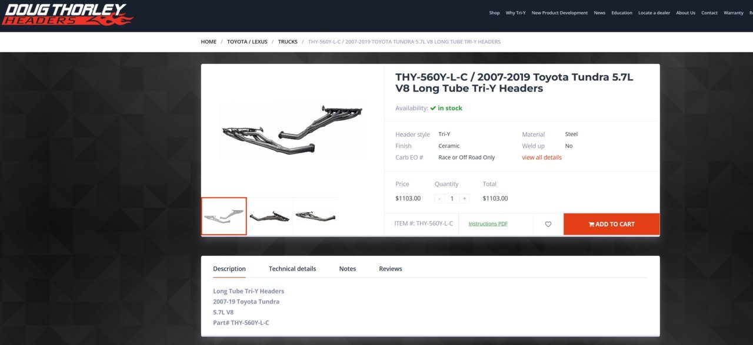The height and width of the screenshot is (345, 753).
Task: Select the second product thumbnail
Action: pos(269,216)
